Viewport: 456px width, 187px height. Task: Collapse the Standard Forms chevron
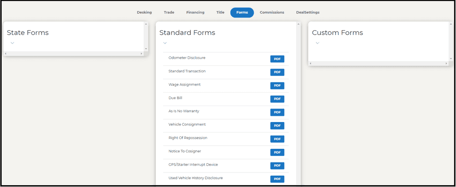click(x=165, y=43)
